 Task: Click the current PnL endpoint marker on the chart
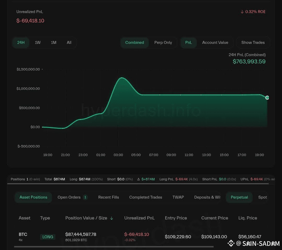[267, 98]
